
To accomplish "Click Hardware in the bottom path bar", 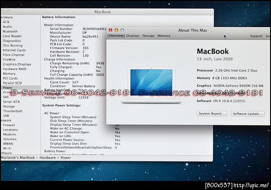I will [x=47, y=158].
